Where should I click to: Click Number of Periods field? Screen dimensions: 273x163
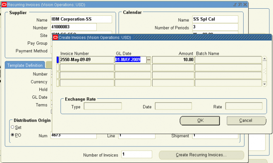point(215,27)
